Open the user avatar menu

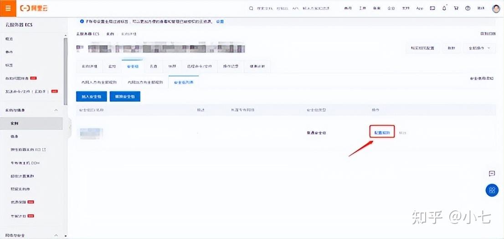[x=496, y=8]
